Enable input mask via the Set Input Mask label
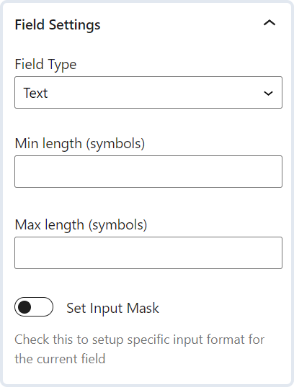Image resolution: width=294 pixels, height=387 pixels. [112, 309]
